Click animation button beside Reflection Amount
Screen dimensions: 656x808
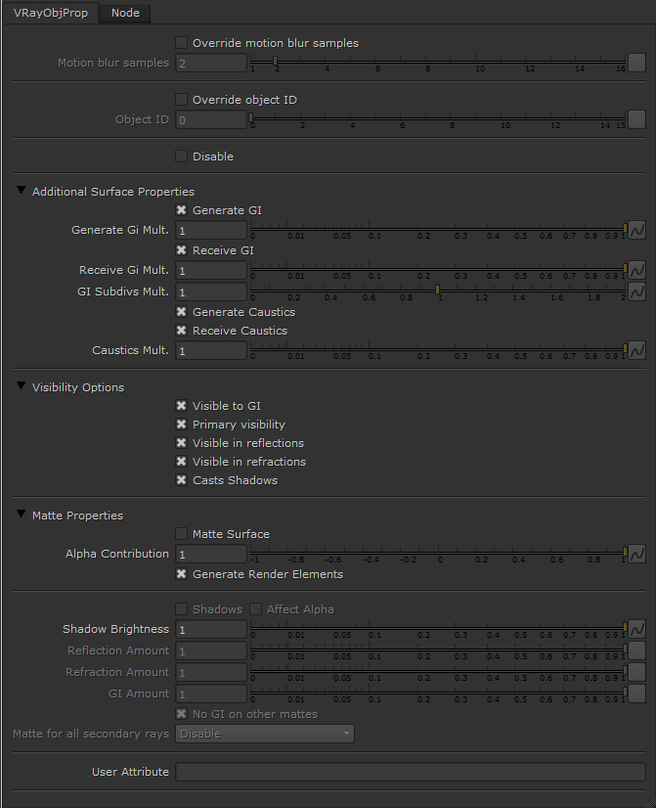click(x=637, y=651)
